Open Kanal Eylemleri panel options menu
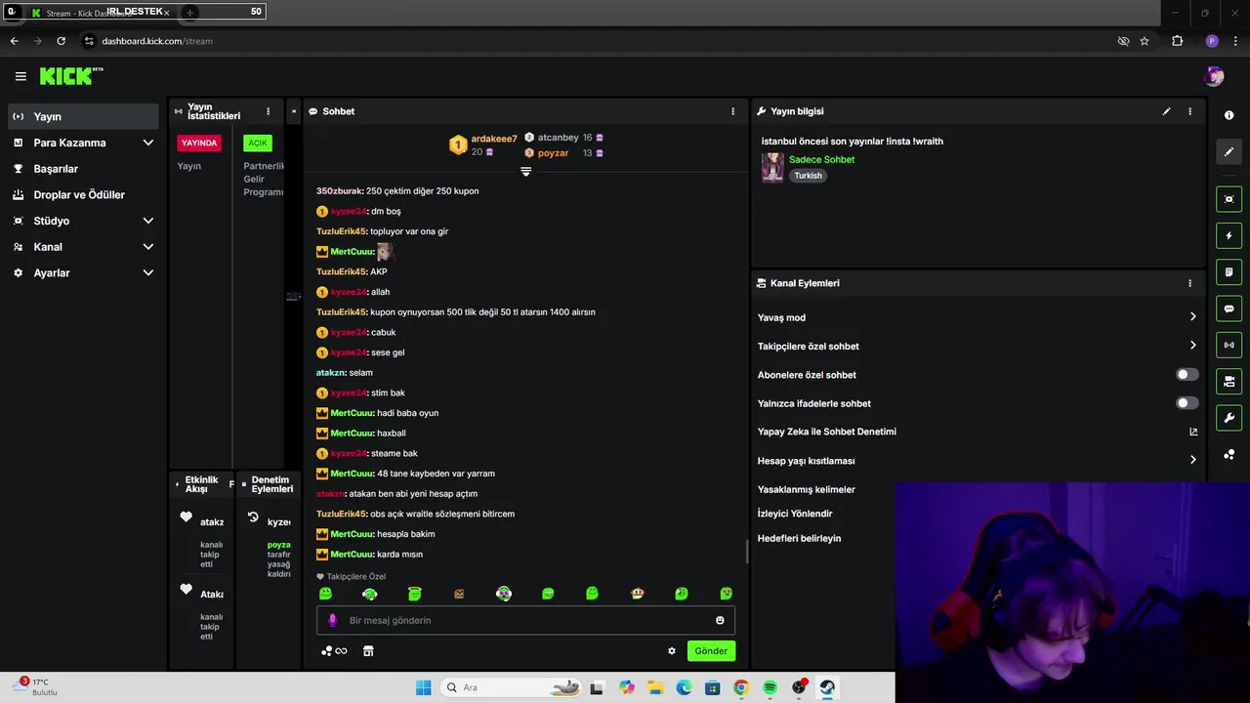The image size is (1250, 703). coord(1189,283)
